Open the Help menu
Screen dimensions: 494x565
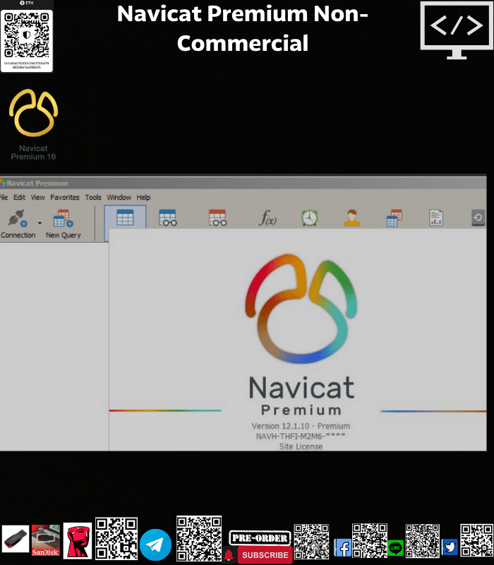(143, 198)
